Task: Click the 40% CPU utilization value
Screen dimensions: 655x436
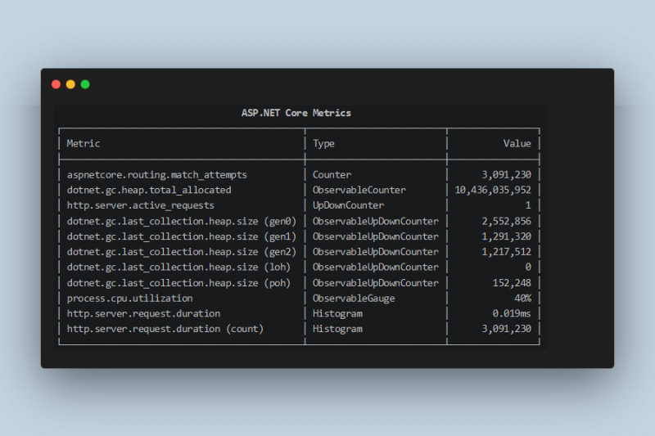Action: [522, 299]
